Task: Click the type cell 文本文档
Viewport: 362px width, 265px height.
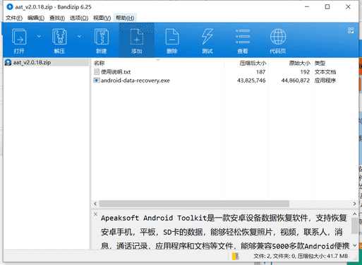Action: [325, 72]
